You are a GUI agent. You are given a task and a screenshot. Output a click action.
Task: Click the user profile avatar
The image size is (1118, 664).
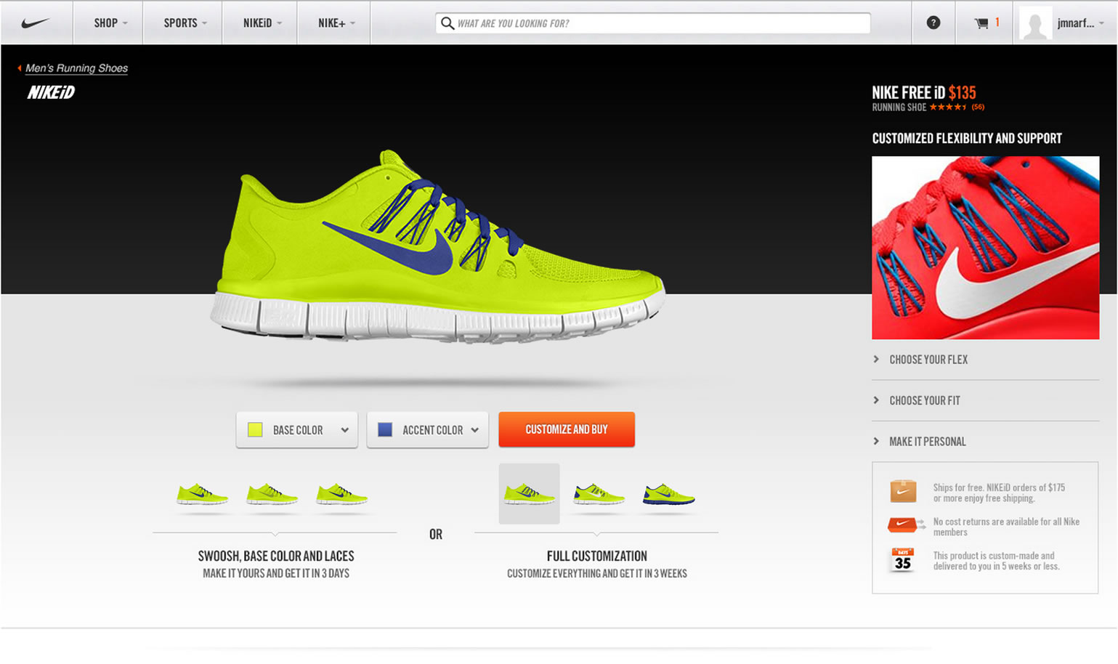pyautogui.click(x=1034, y=23)
